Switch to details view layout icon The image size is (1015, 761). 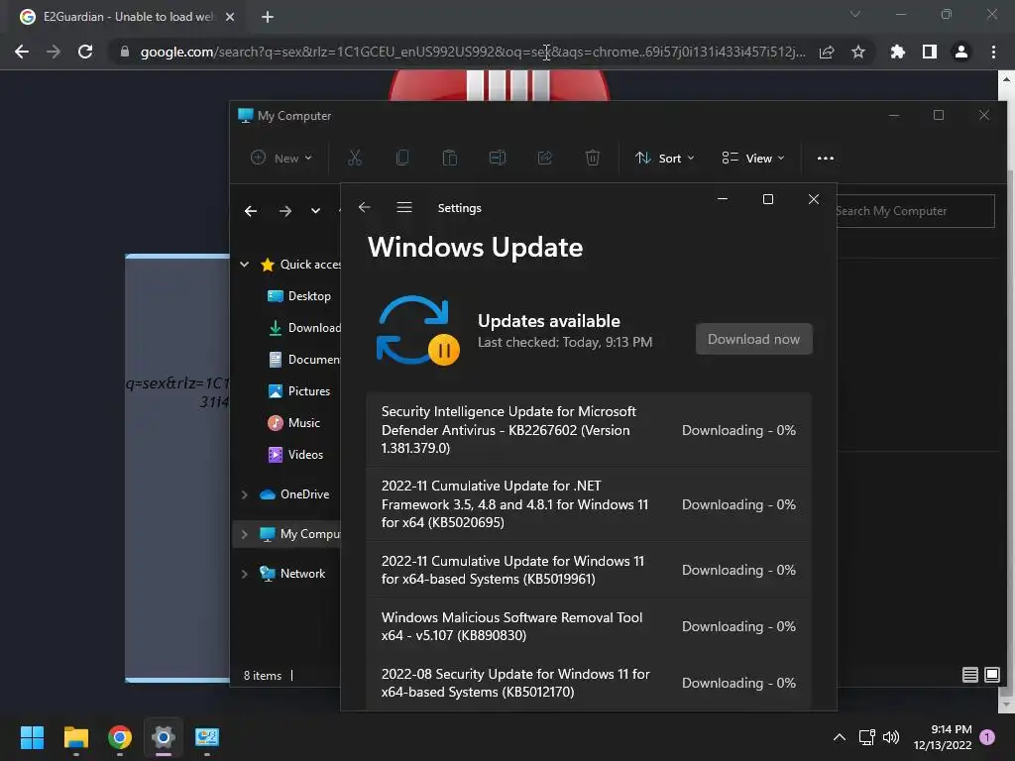click(x=969, y=675)
